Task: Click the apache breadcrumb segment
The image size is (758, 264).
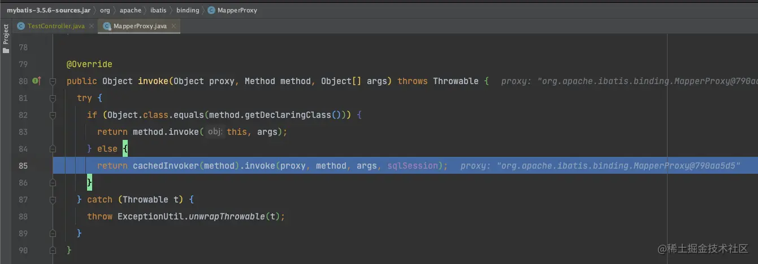Action: [131, 10]
